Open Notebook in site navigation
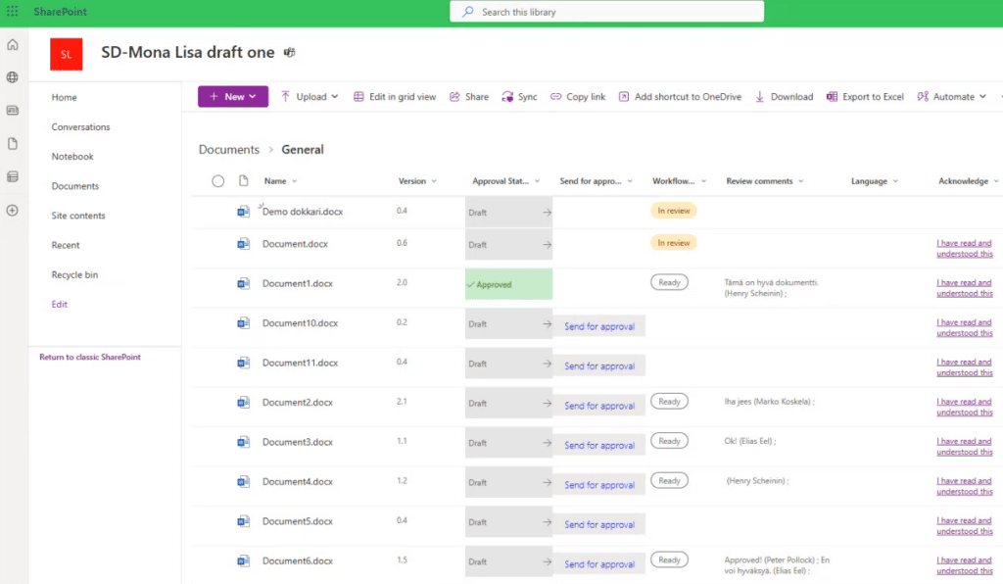This screenshot has width=1003, height=584. [72, 156]
